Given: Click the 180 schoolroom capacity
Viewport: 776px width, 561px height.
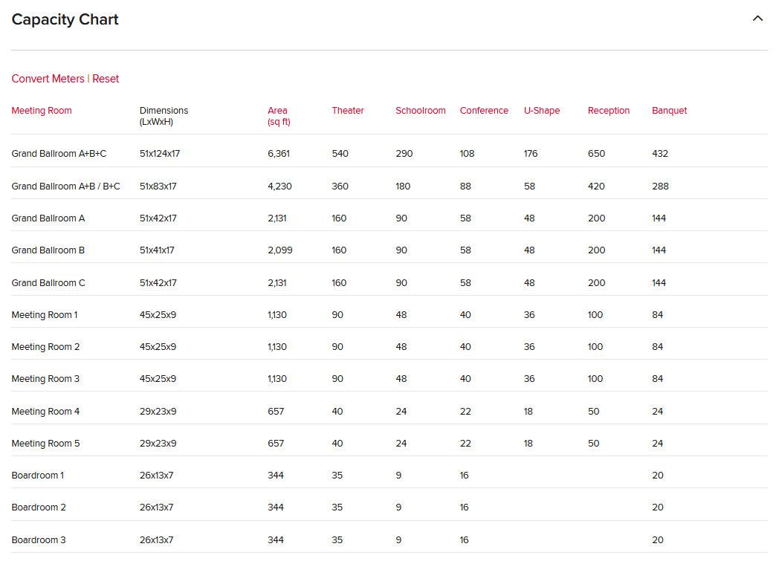Looking at the screenshot, I should [x=403, y=186].
